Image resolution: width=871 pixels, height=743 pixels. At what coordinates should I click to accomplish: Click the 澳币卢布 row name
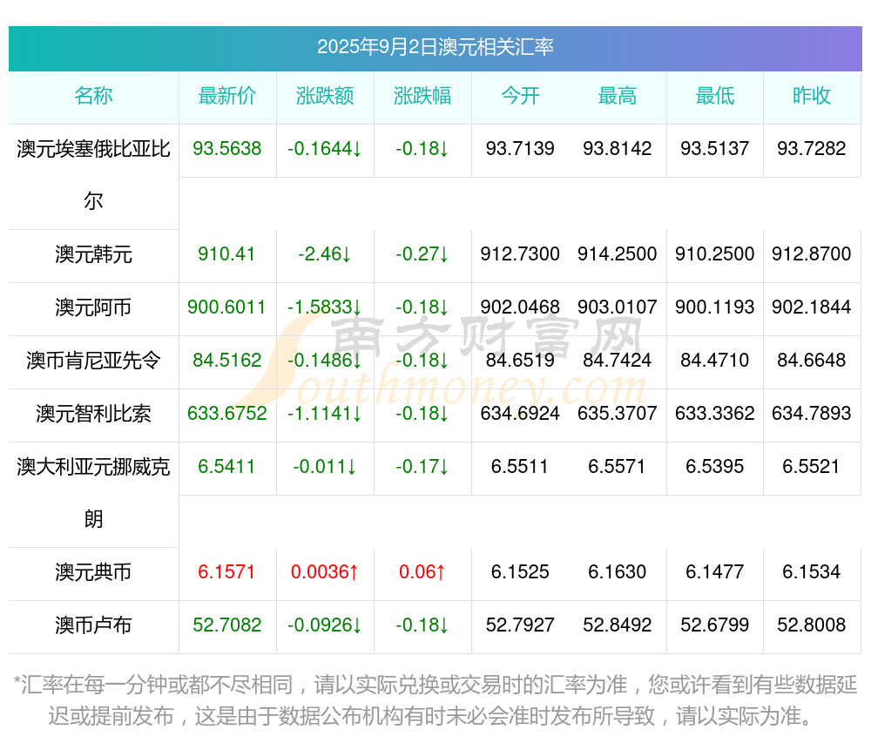click(x=93, y=625)
